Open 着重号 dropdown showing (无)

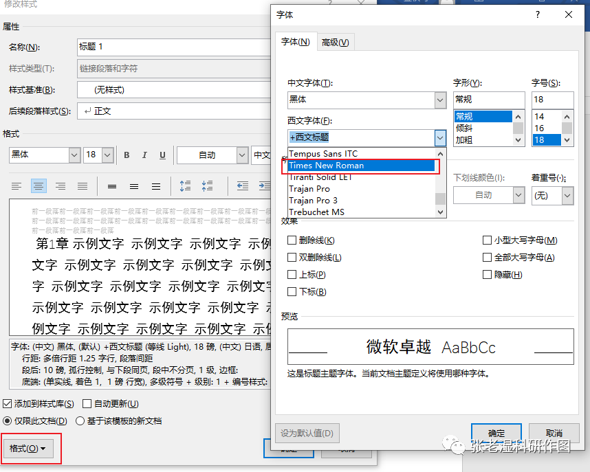point(567,196)
